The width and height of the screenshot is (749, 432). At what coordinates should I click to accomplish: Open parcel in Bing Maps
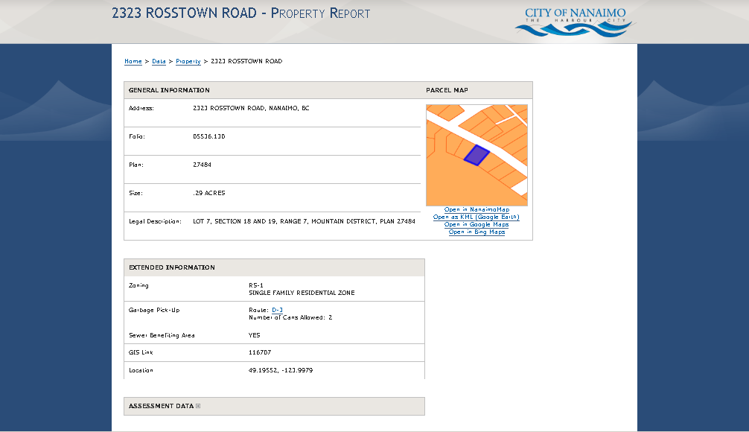477,232
